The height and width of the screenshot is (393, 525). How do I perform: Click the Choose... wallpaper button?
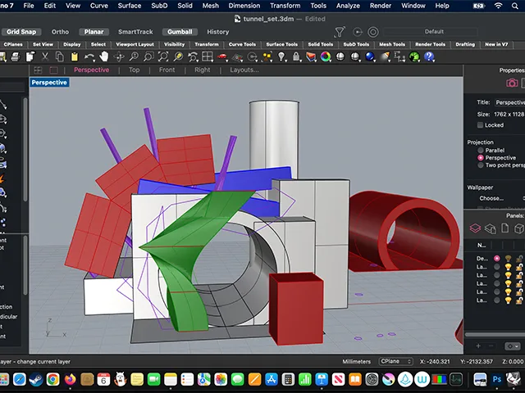click(x=491, y=198)
